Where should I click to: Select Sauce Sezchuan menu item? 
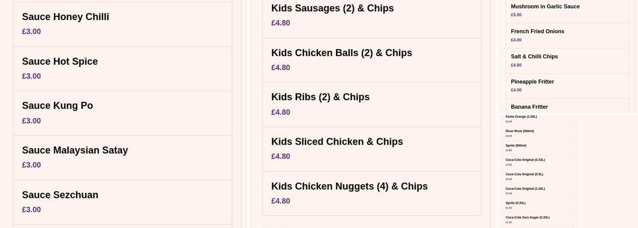click(x=122, y=202)
